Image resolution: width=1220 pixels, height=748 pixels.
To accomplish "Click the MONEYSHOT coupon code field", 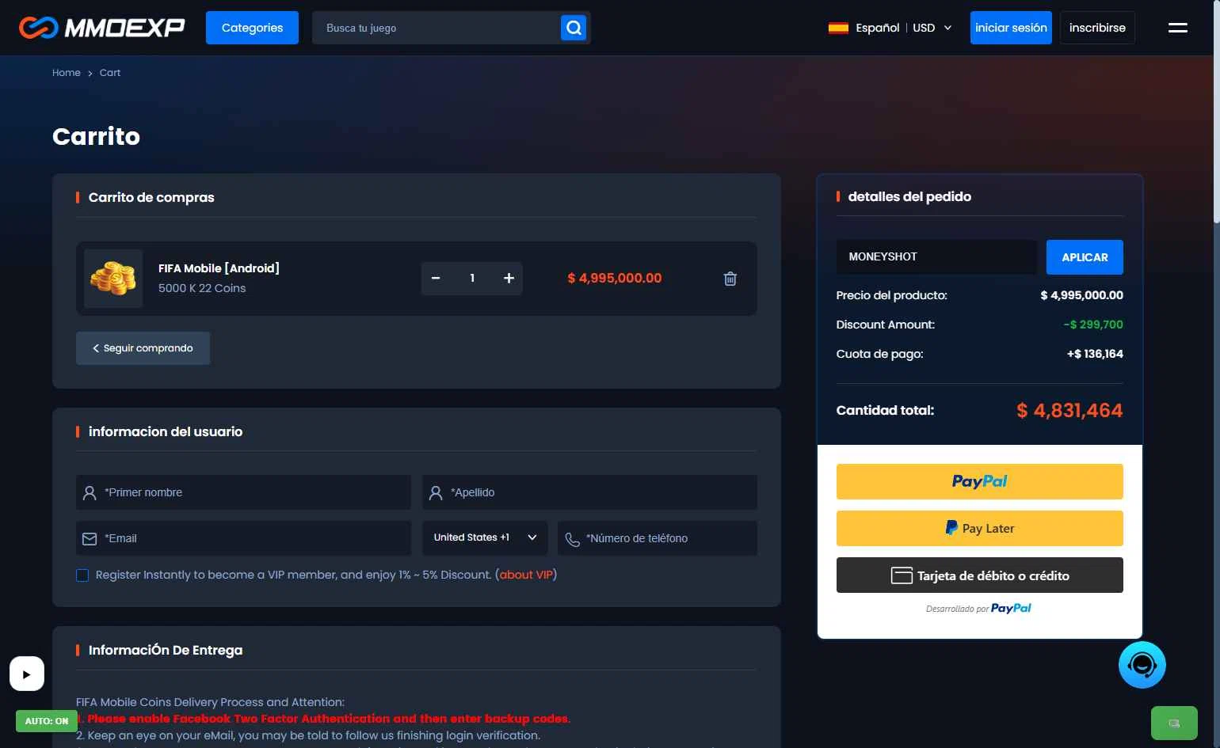I will click(936, 257).
